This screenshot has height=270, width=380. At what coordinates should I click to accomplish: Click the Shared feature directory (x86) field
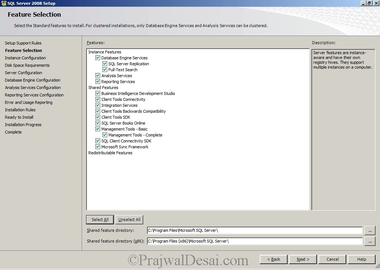coord(255,241)
